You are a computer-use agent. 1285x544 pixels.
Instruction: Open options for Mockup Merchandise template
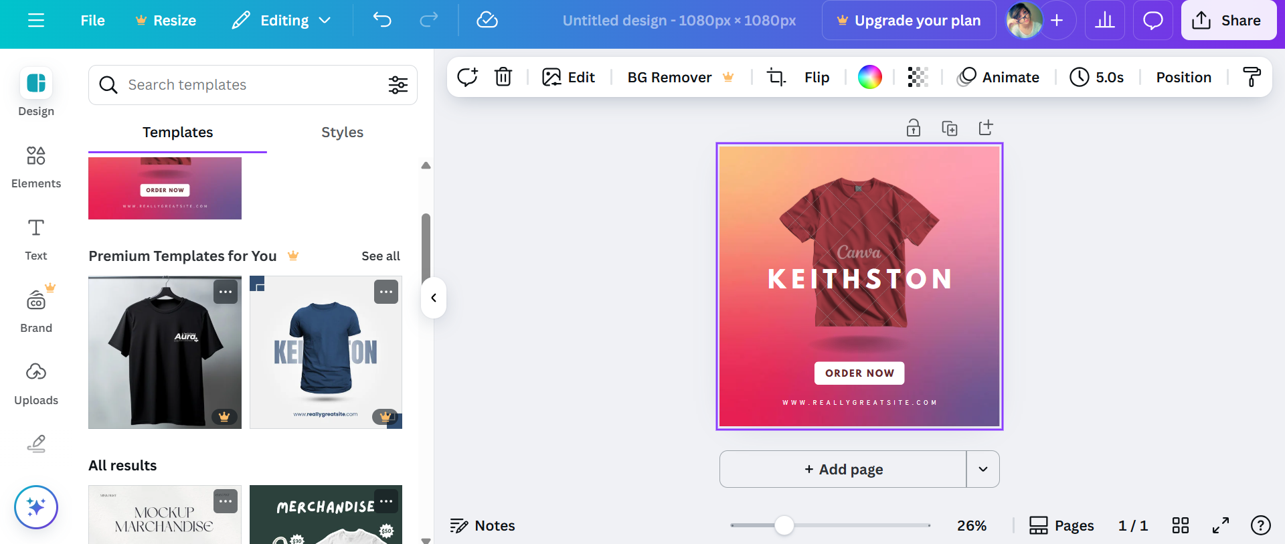point(226,501)
